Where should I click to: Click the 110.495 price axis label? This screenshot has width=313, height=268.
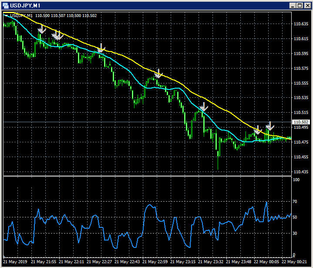[x=301, y=127]
